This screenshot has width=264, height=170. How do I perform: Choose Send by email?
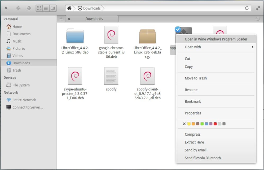[216, 150]
